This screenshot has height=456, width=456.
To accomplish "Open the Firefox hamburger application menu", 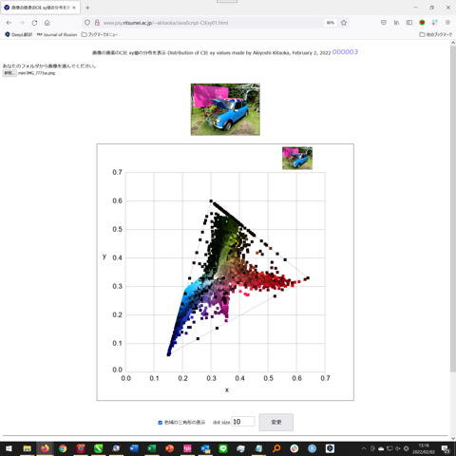I will (x=447, y=23).
